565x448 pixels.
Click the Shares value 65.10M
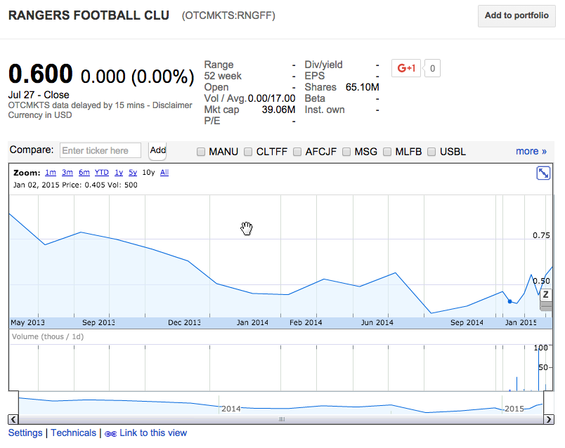tap(362, 87)
